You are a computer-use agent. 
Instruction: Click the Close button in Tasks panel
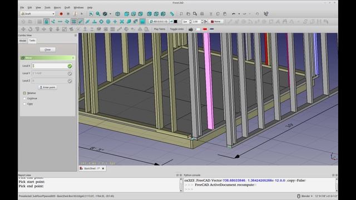(x=48, y=49)
